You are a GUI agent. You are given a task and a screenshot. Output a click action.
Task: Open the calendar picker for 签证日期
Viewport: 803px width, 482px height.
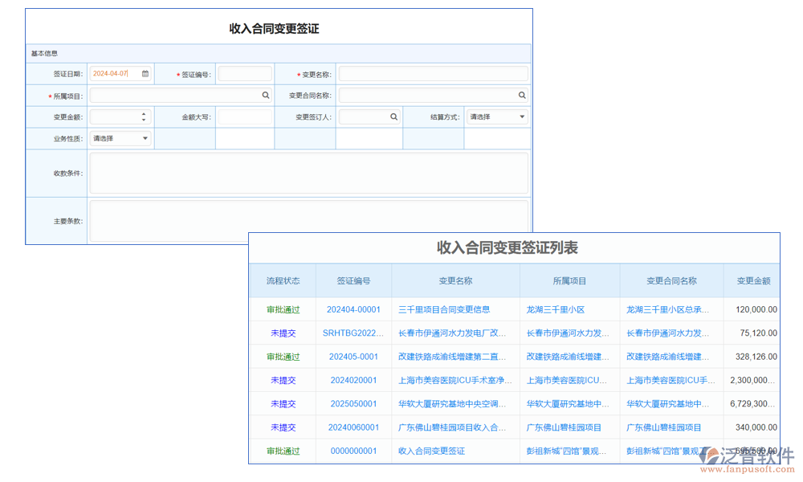(x=146, y=73)
